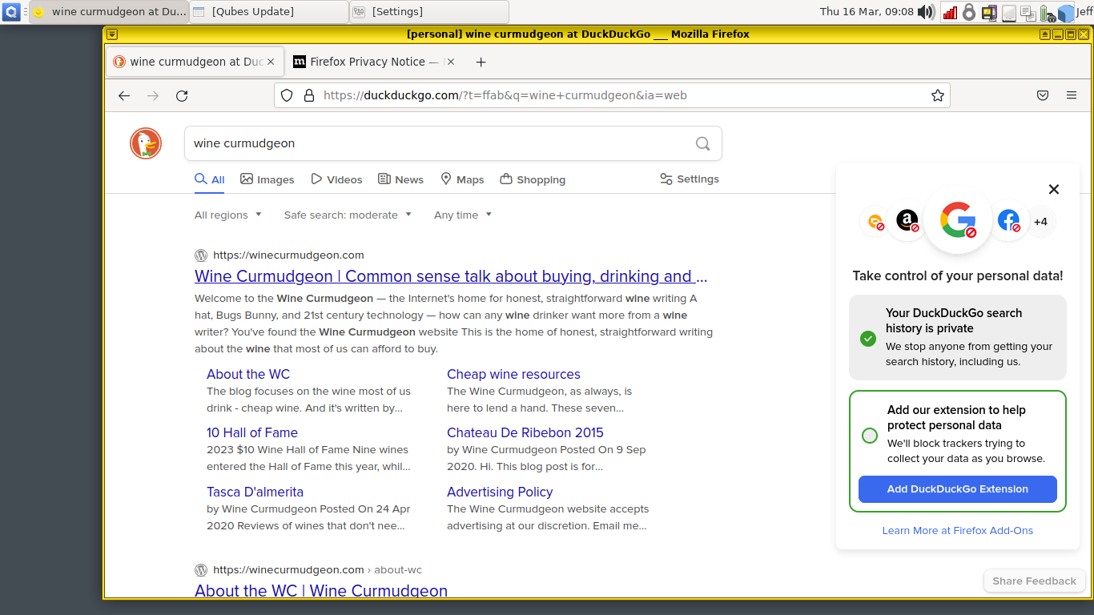Viewport: 1094px width, 615px height.
Task: Click the Add DuckDuckGo Extension button
Action: pyautogui.click(x=958, y=489)
